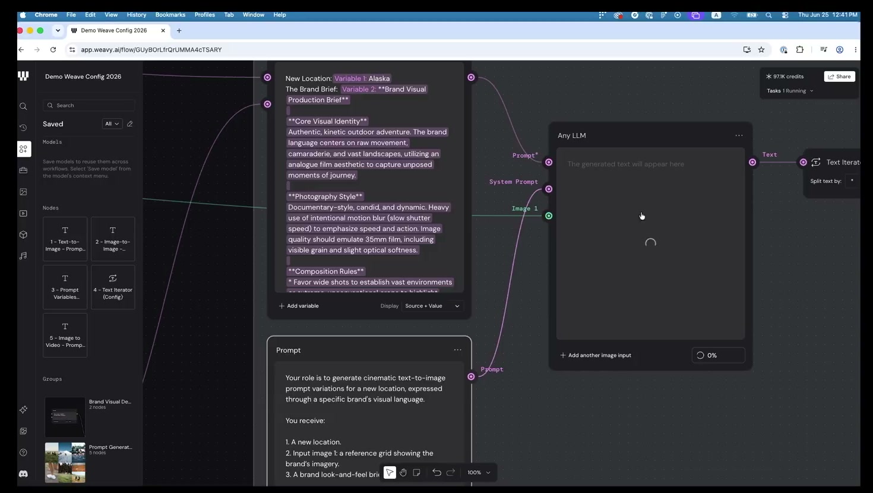Open the Display Source + Value dropdown
This screenshot has height=493, width=873.
[432, 306]
